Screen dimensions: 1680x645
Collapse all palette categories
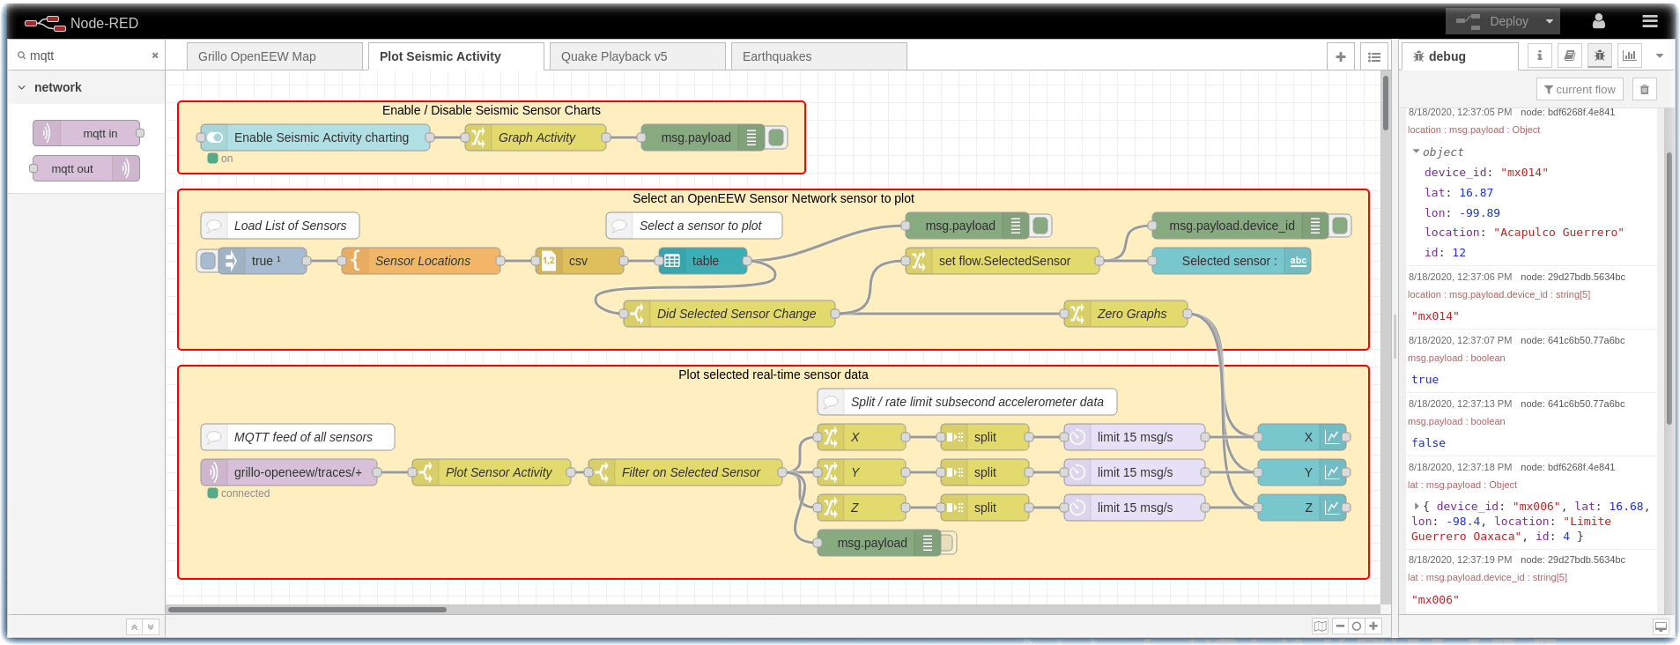click(x=134, y=627)
